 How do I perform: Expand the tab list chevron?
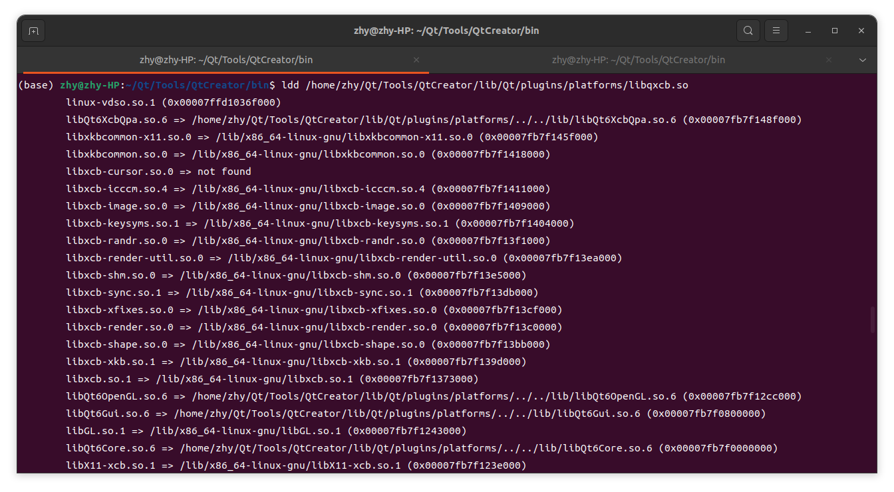click(x=862, y=60)
